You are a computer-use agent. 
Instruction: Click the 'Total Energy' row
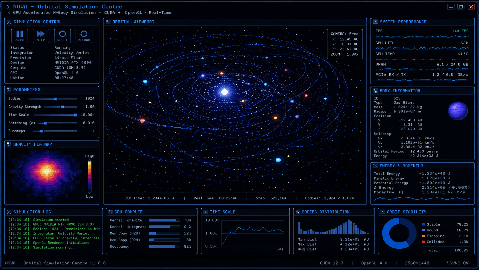point(412,174)
